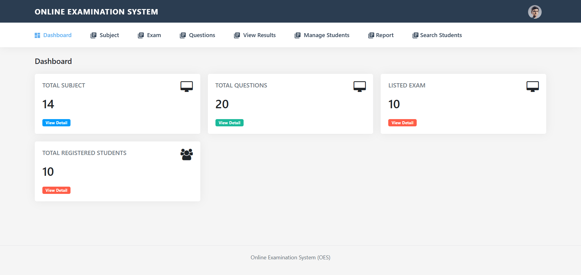This screenshot has height=275, width=581.
Task: Open Manage Students section
Action: (x=327, y=35)
